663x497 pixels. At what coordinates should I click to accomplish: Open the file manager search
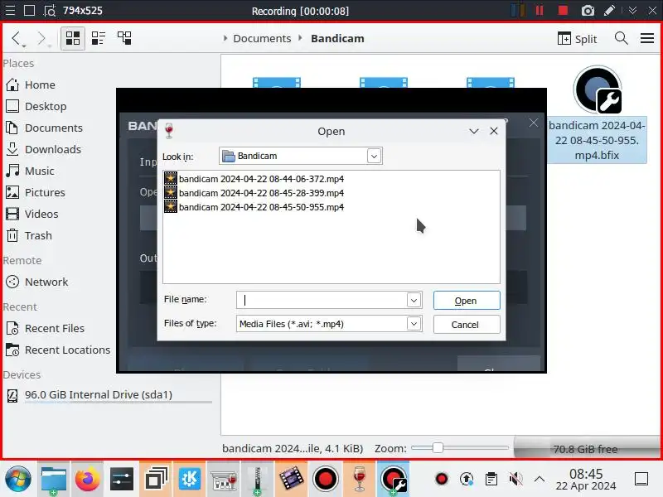[621, 38]
